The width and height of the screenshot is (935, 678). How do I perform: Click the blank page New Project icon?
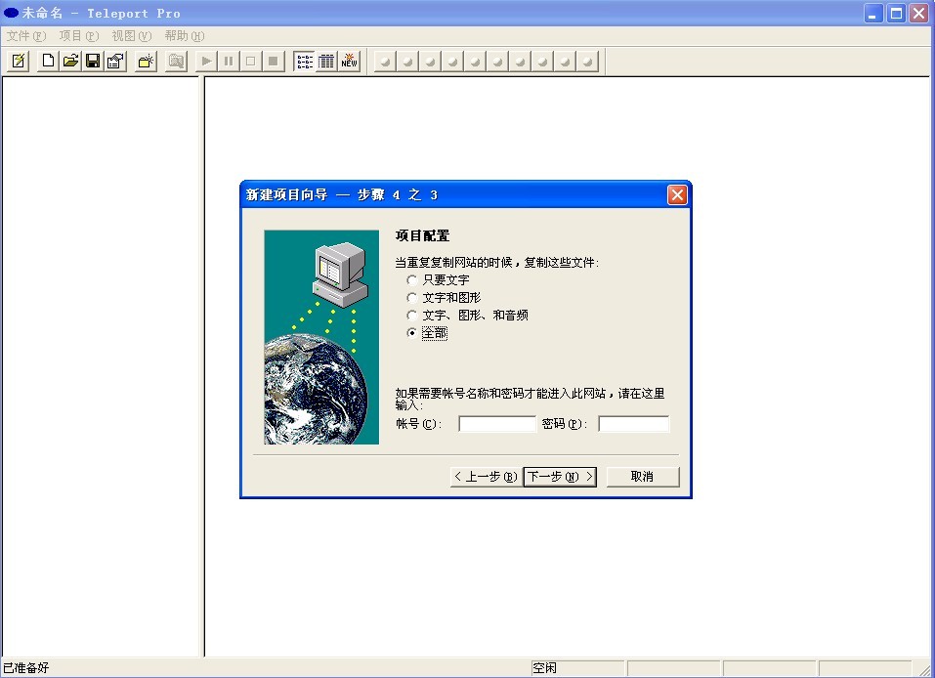pyautogui.click(x=48, y=61)
